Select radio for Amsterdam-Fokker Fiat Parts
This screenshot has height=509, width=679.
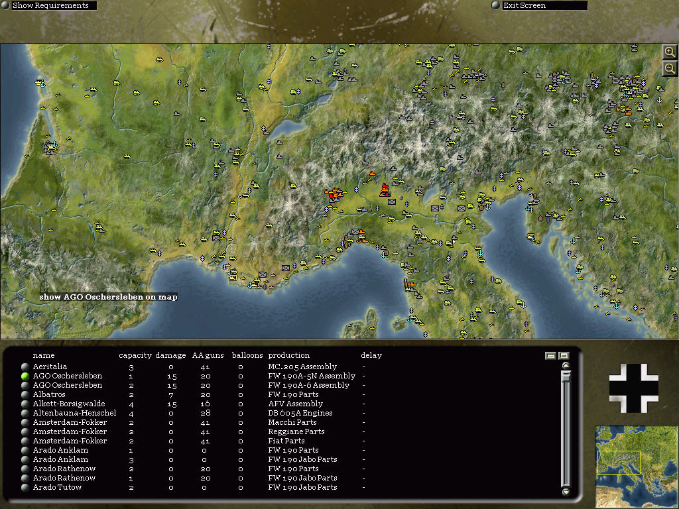click(25, 441)
